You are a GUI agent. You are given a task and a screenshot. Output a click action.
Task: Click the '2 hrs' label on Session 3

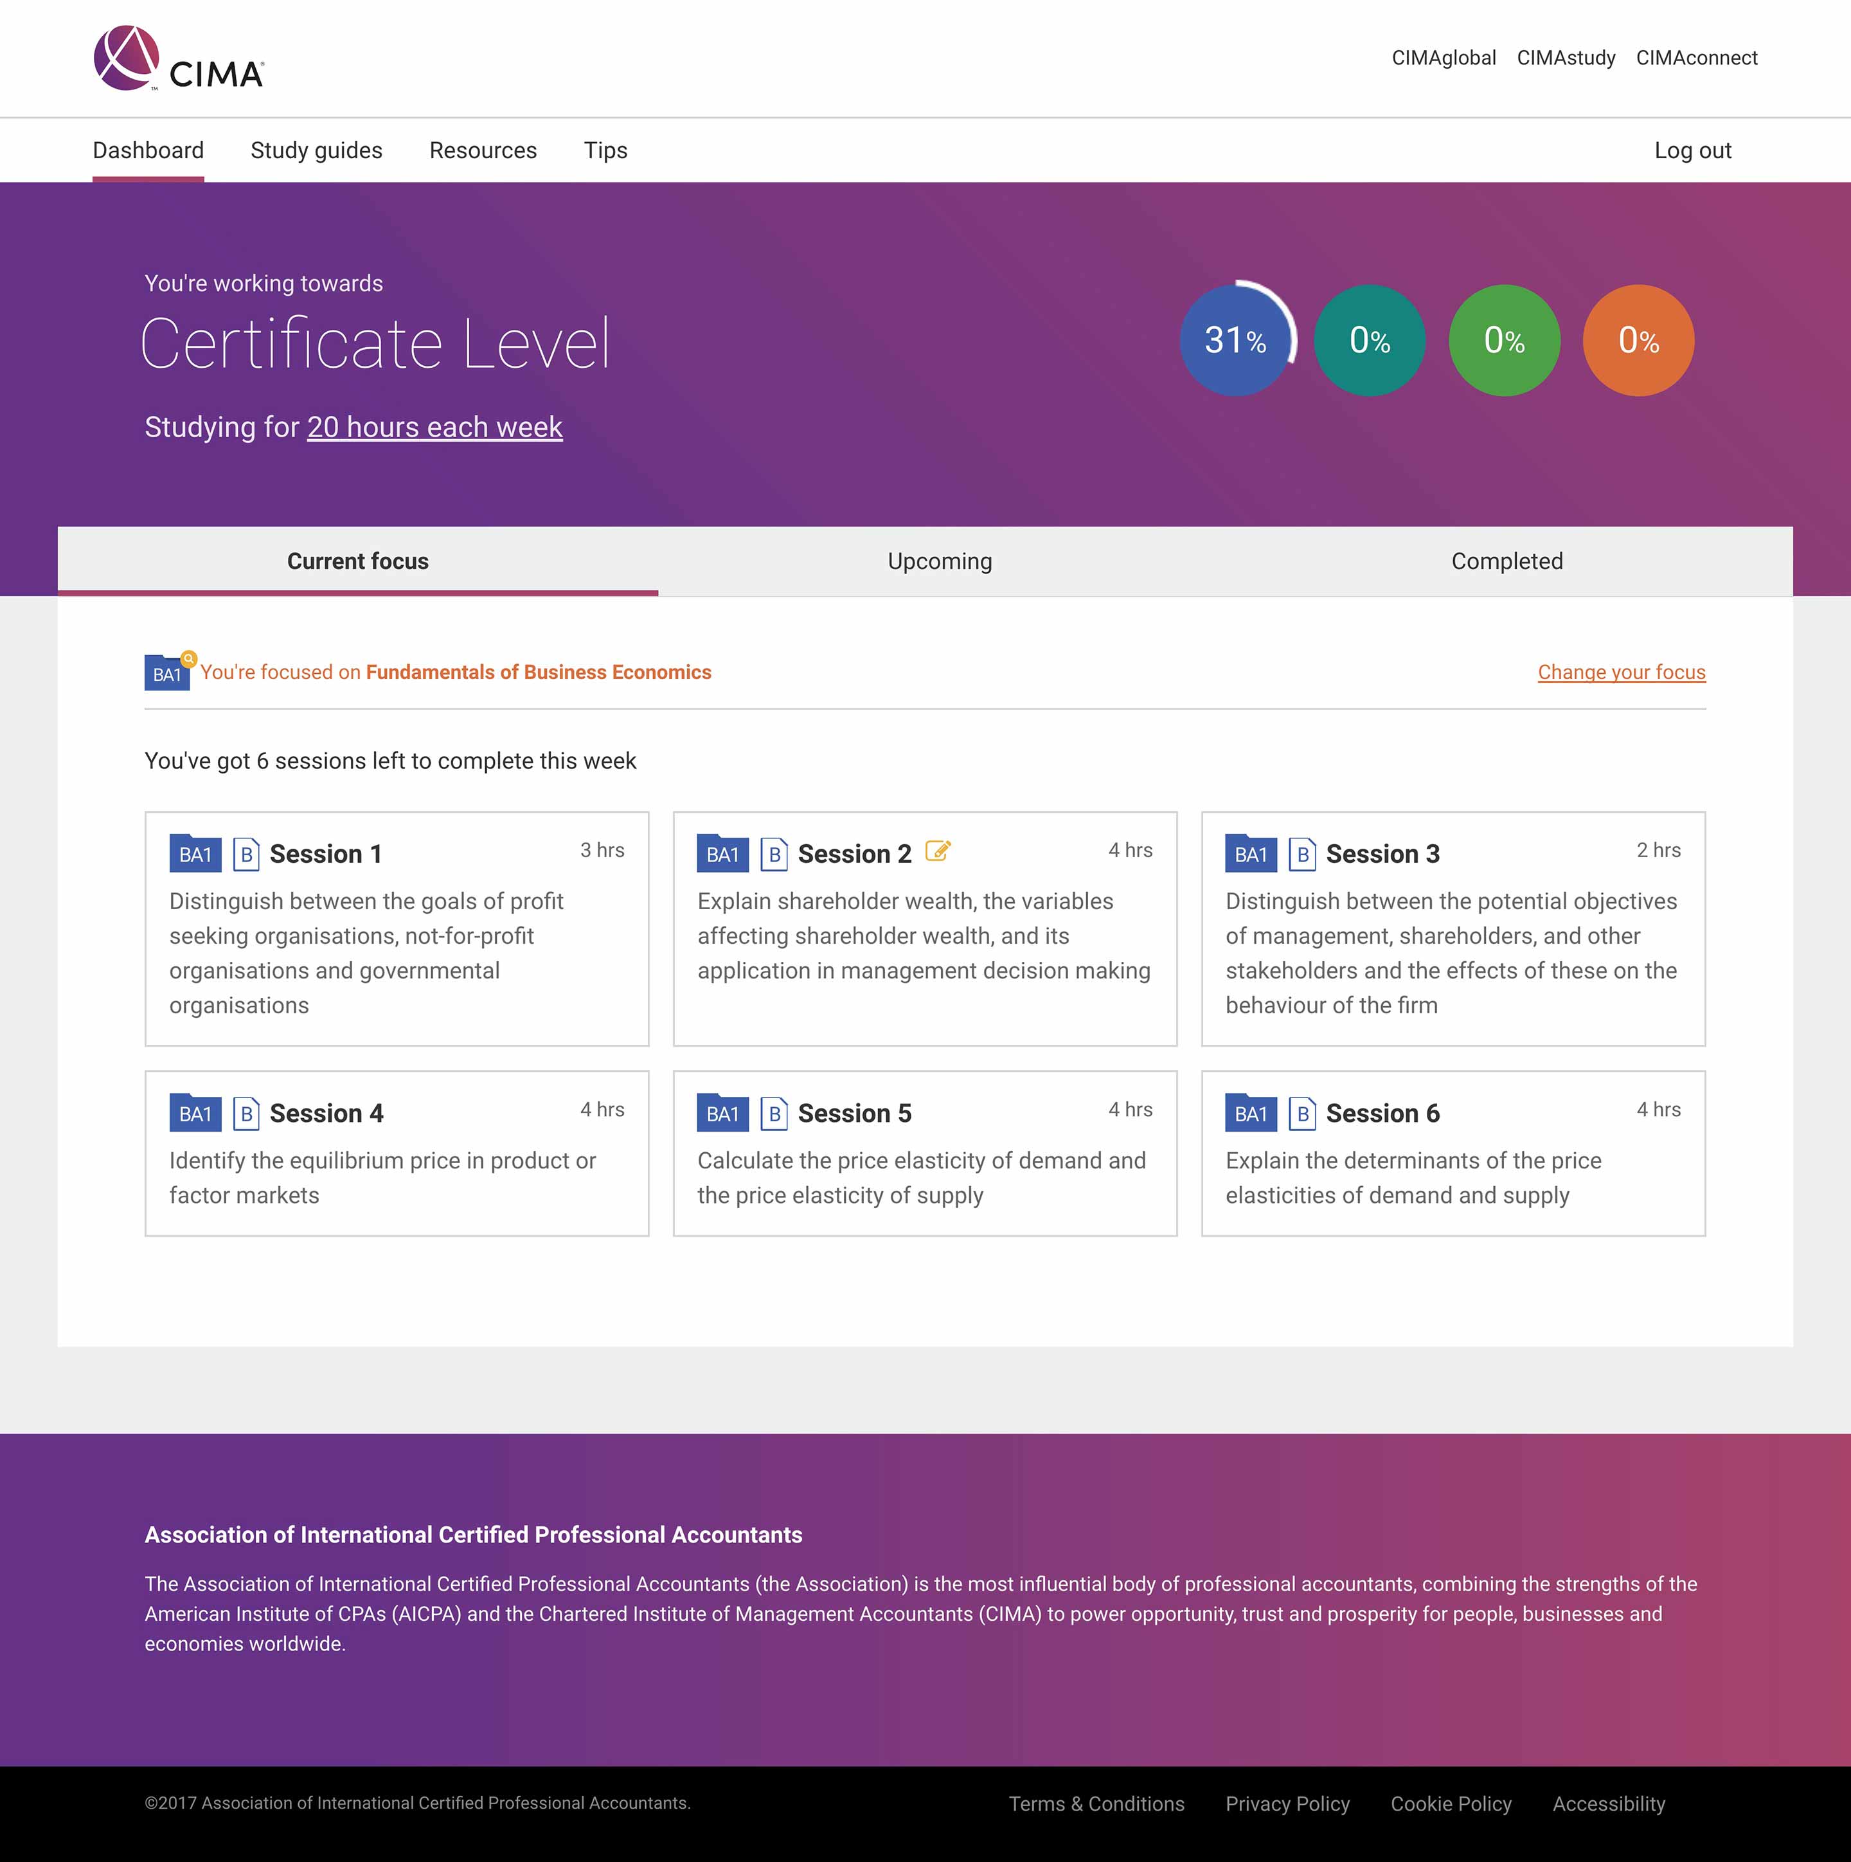click(1658, 850)
